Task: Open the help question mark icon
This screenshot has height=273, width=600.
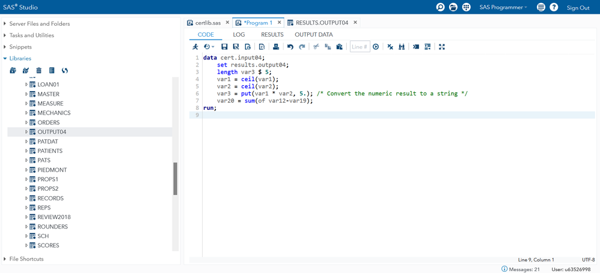Action: pyautogui.click(x=554, y=7)
